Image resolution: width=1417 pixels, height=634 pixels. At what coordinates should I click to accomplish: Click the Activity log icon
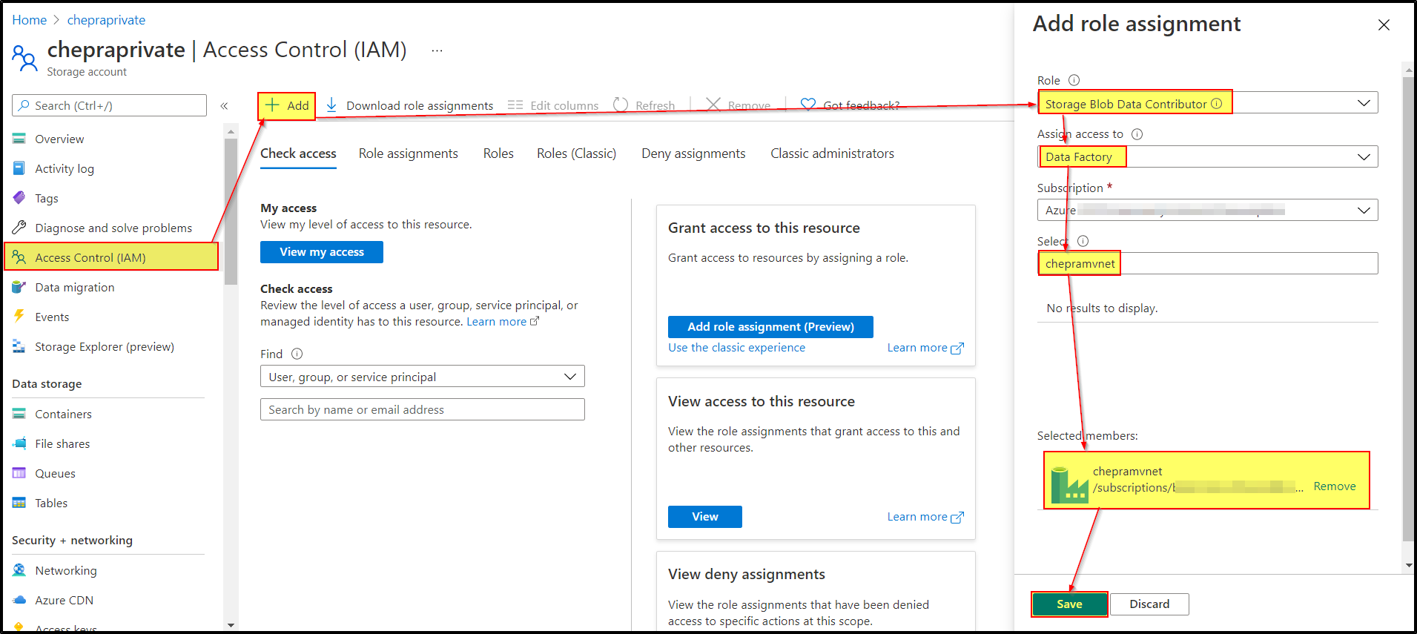(19, 168)
